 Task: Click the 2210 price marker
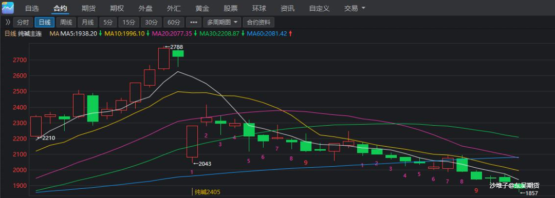46,138
